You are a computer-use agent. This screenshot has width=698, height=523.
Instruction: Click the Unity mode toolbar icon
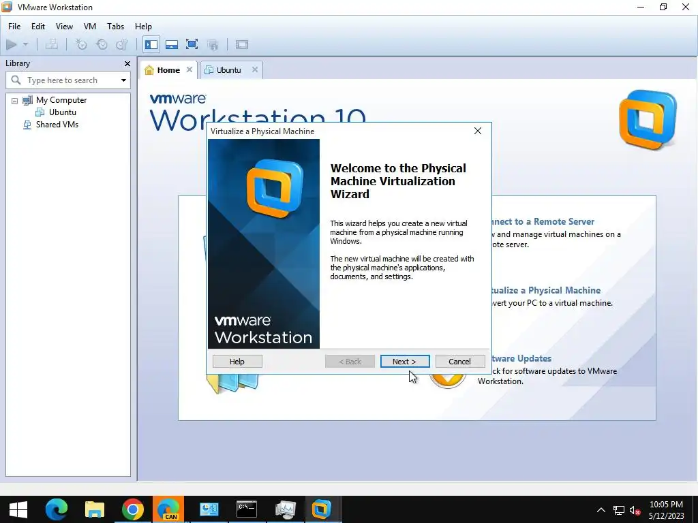point(213,44)
